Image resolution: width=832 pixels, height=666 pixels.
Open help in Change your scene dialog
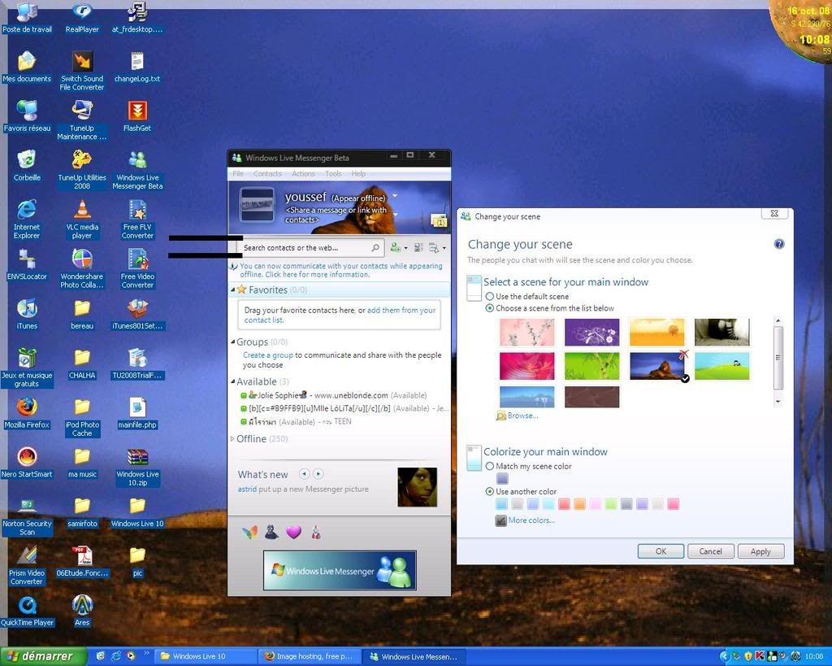click(779, 244)
